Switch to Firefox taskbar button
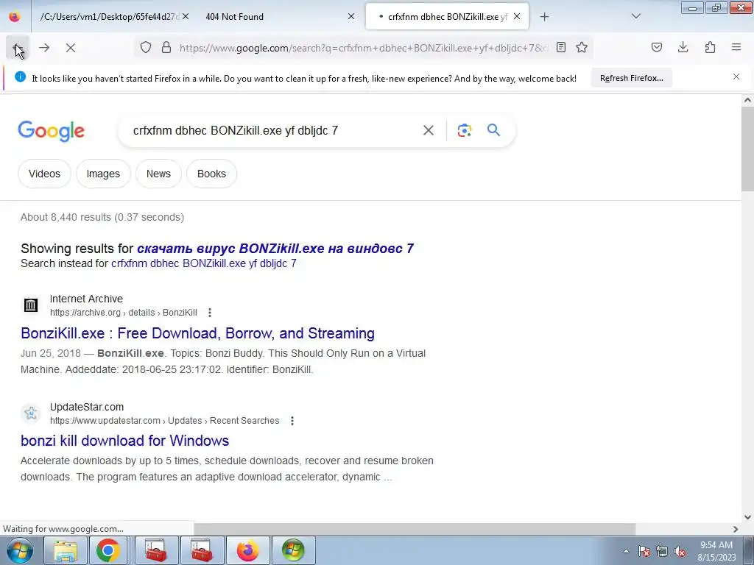This screenshot has height=565, width=754. pos(247,550)
